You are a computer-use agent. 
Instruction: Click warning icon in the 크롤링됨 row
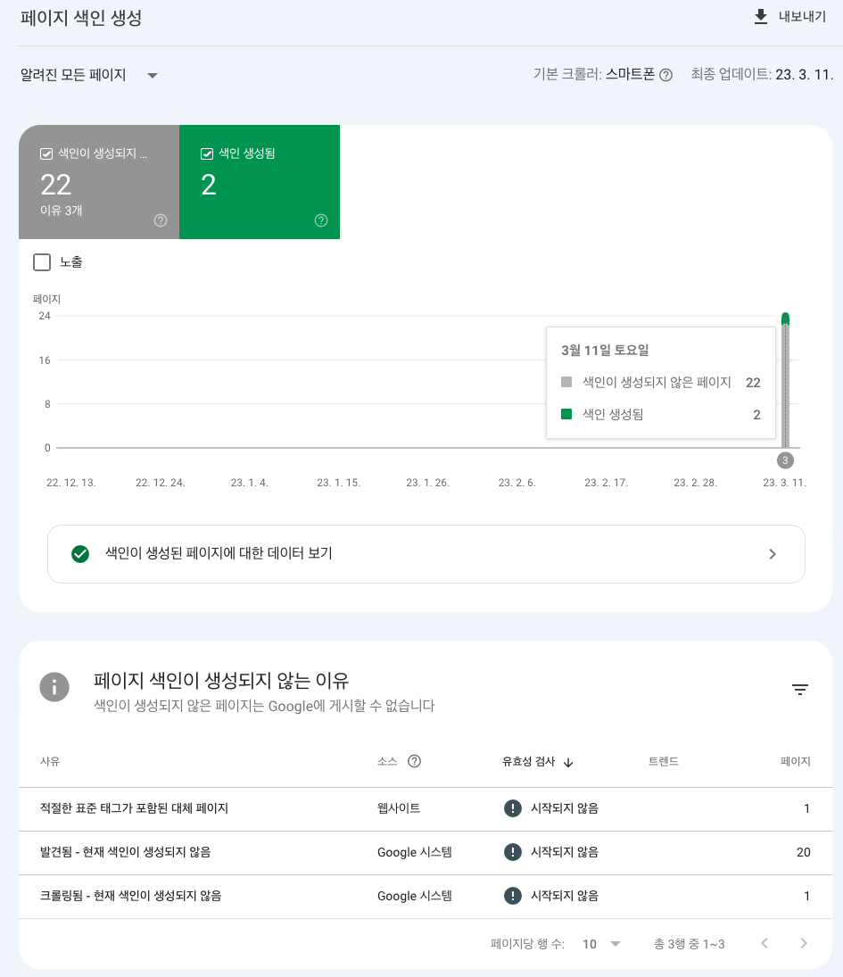tap(512, 896)
